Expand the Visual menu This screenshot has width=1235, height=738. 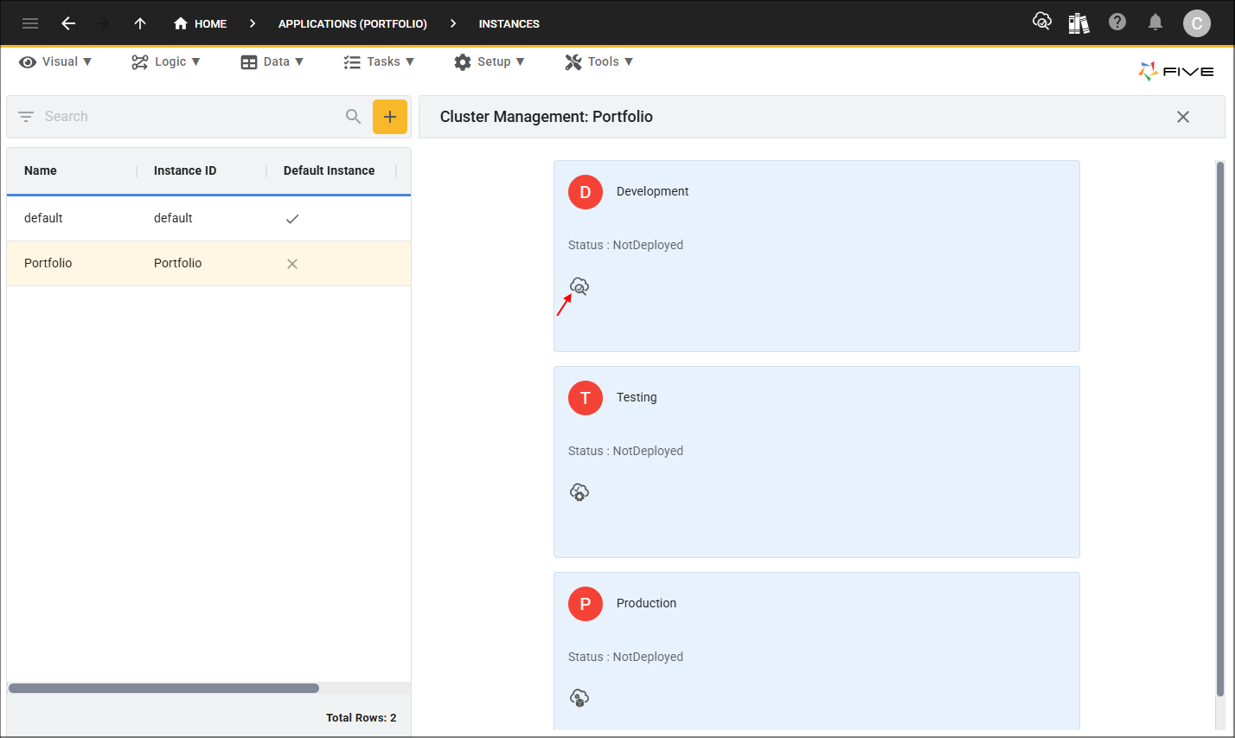coord(55,61)
